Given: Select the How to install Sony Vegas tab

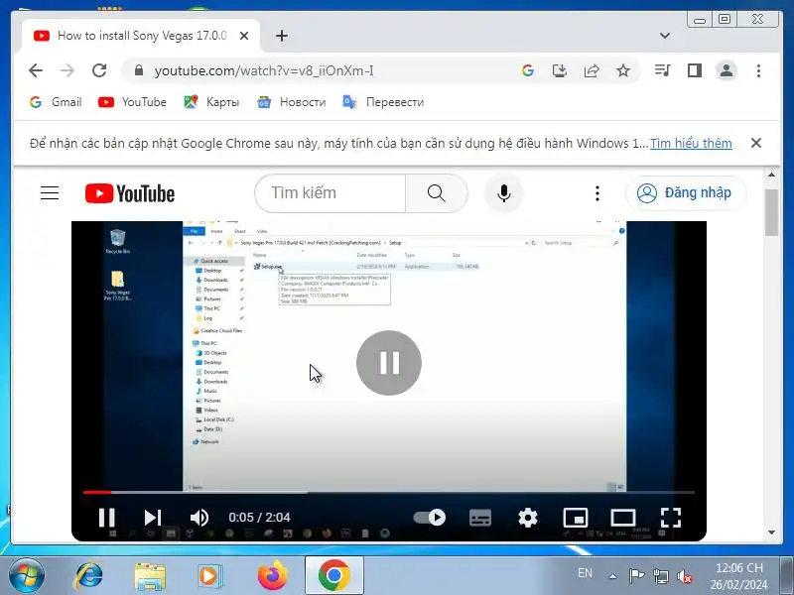Looking at the screenshot, I should 141,36.
